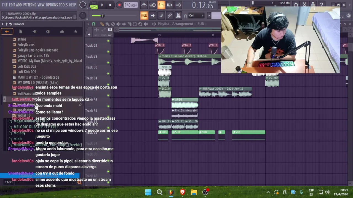Click the browser reread back arrow
This screenshot has height=198, width=353.
click(10, 24)
